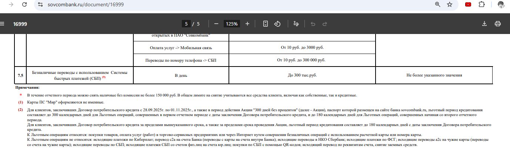Click the redo arrow in PDF toolbar
The width and height of the screenshot is (510, 153).
point(325,24)
